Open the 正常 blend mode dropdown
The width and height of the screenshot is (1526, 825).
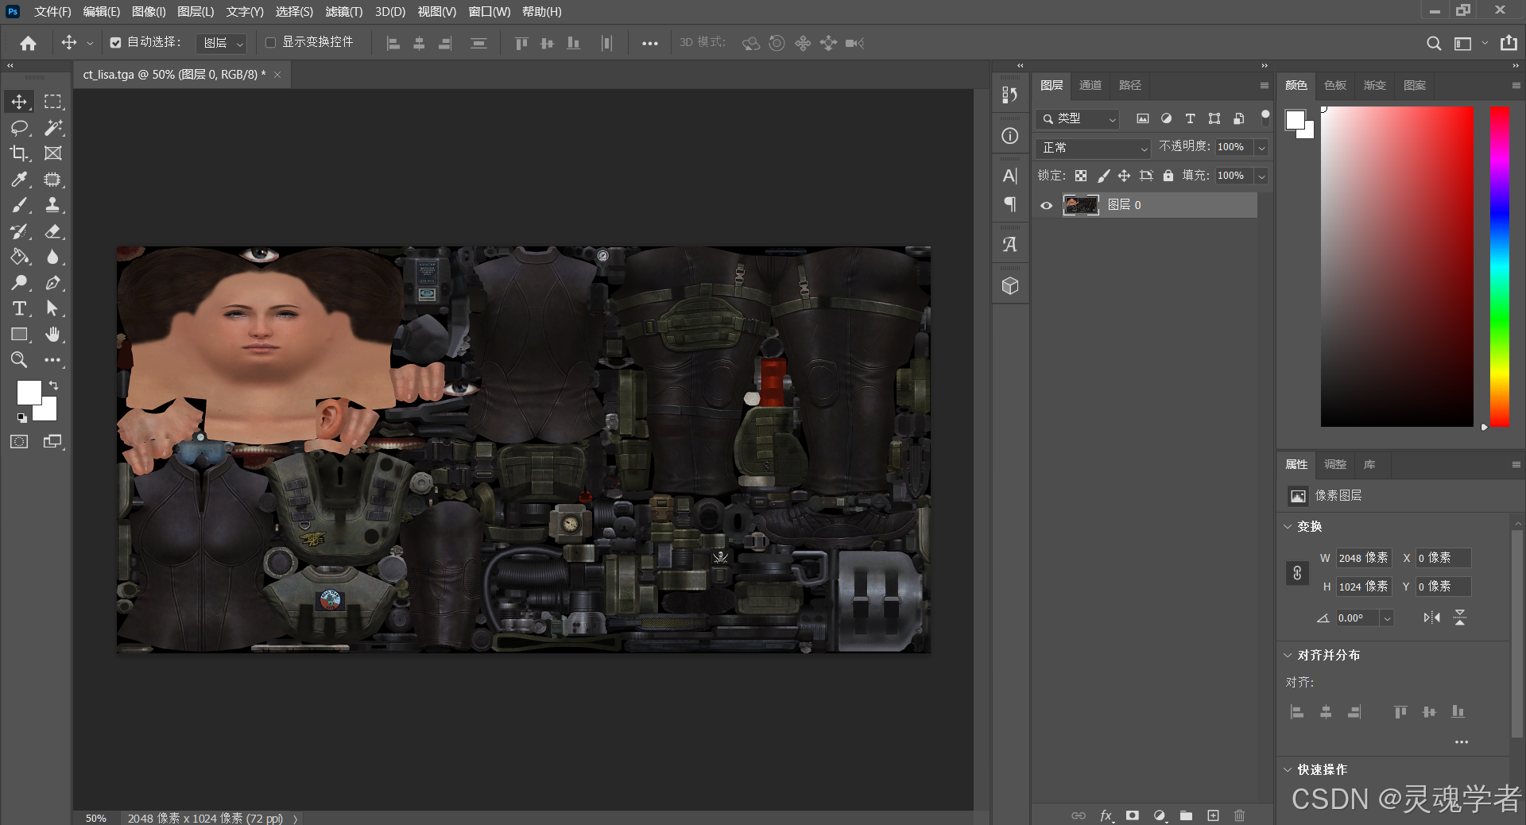tap(1093, 148)
